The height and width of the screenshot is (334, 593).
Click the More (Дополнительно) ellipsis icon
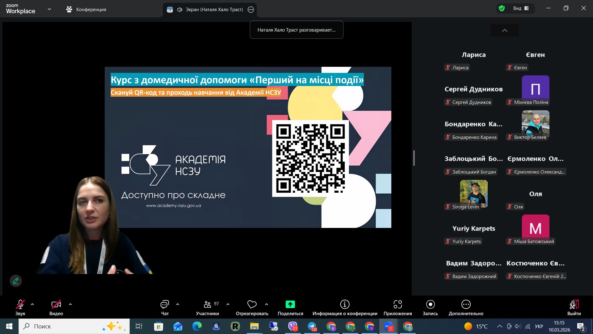click(x=466, y=305)
